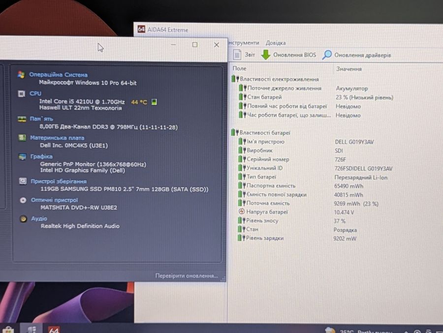Click the motherboard icon
This screenshot has width=443, height=333.
pos(22,138)
